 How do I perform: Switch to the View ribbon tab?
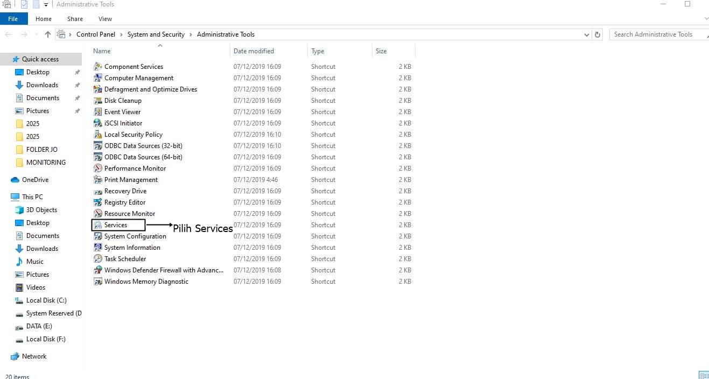click(x=105, y=19)
